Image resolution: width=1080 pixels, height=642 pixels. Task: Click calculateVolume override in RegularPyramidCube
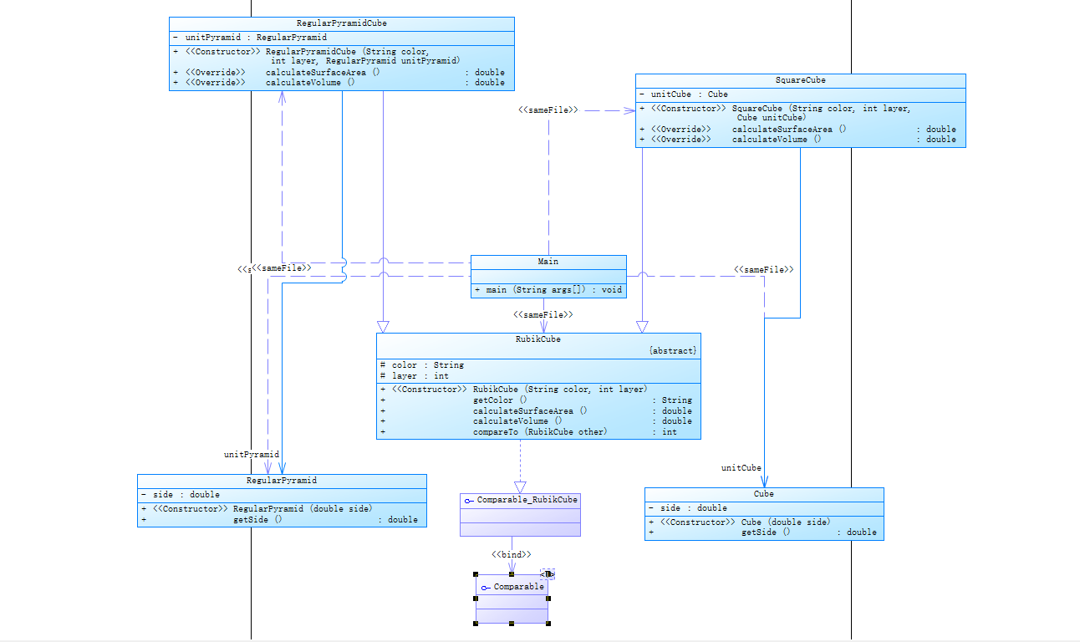[339, 82]
